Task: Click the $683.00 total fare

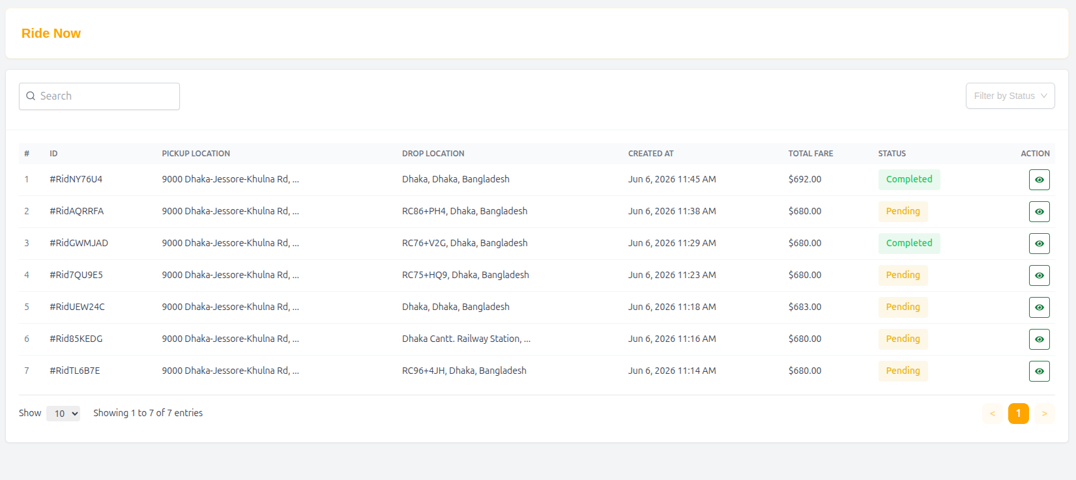Action: 805,307
